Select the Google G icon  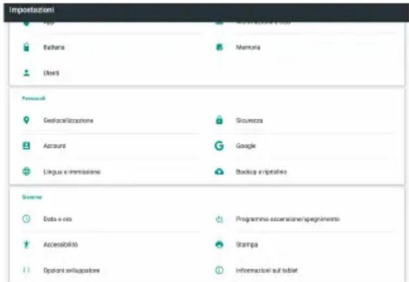pyautogui.click(x=219, y=146)
